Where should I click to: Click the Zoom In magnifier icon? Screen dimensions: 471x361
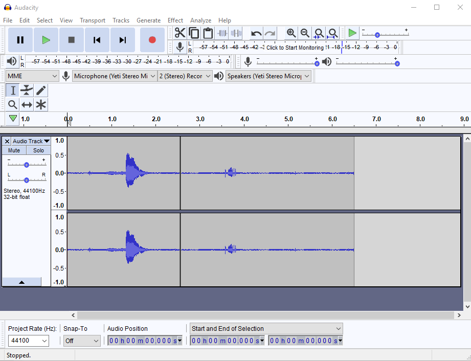point(291,33)
